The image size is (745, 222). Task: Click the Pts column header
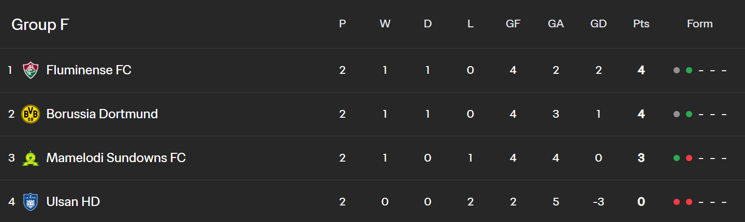tap(641, 24)
